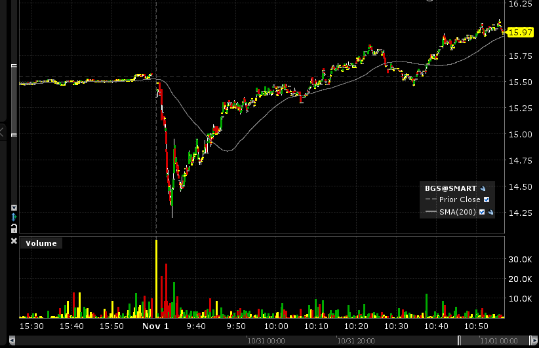Click the Nov 1 date marker on time axis
This screenshot has height=348, width=539.
[156, 326]
